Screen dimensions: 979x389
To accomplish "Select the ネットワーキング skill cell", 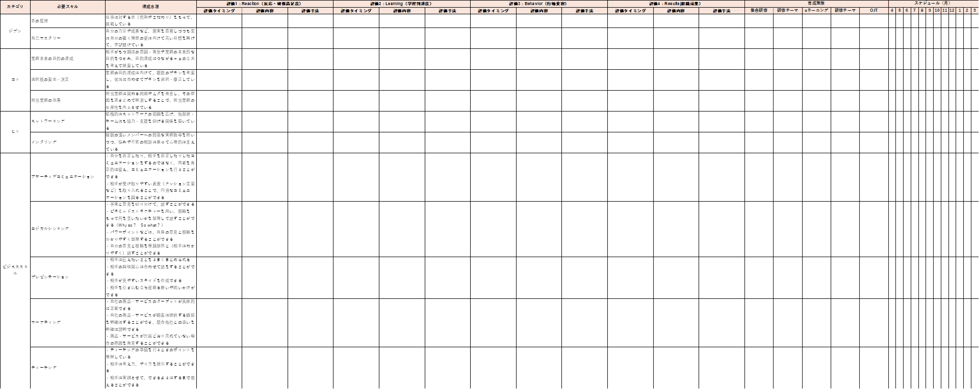I will 68,121.
